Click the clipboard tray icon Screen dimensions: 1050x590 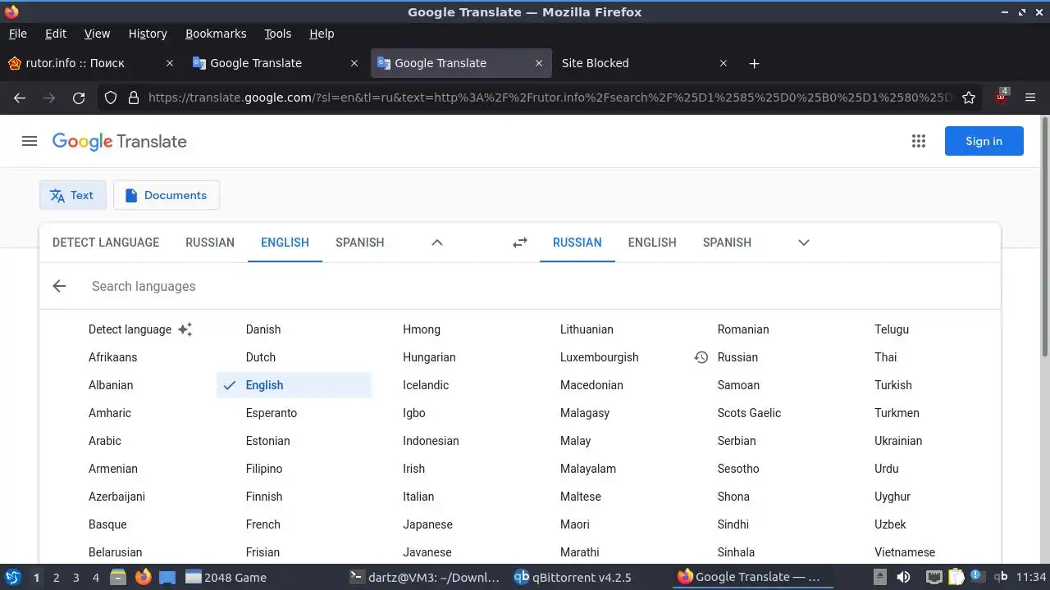[955, 577]
